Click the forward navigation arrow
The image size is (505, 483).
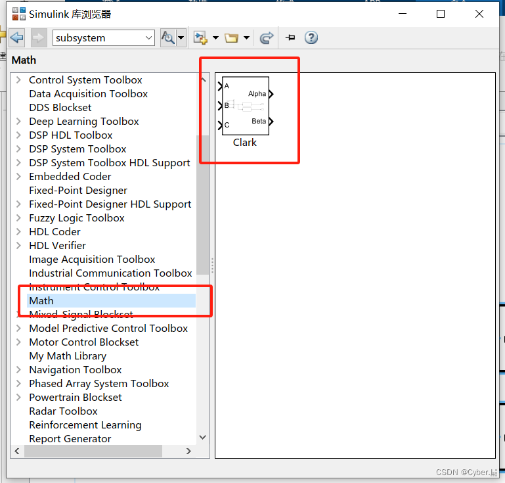pos(39,37)
